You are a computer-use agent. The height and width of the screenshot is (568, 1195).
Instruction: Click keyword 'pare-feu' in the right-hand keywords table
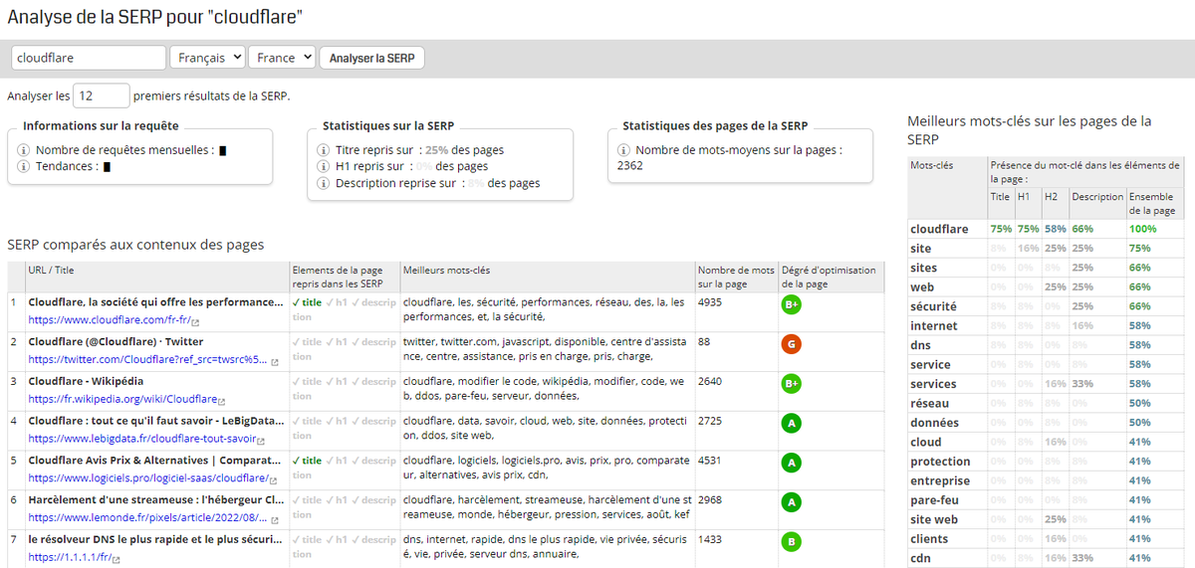point(933,500)
